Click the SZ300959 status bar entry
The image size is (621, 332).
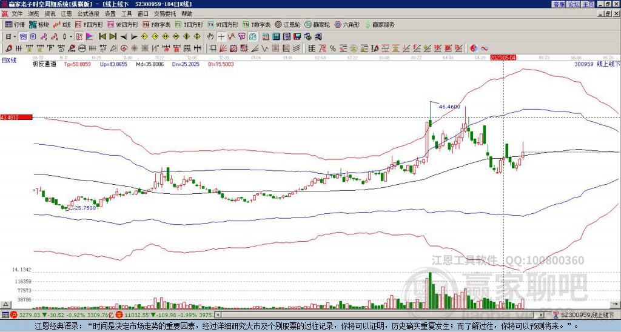coord(585,315)
